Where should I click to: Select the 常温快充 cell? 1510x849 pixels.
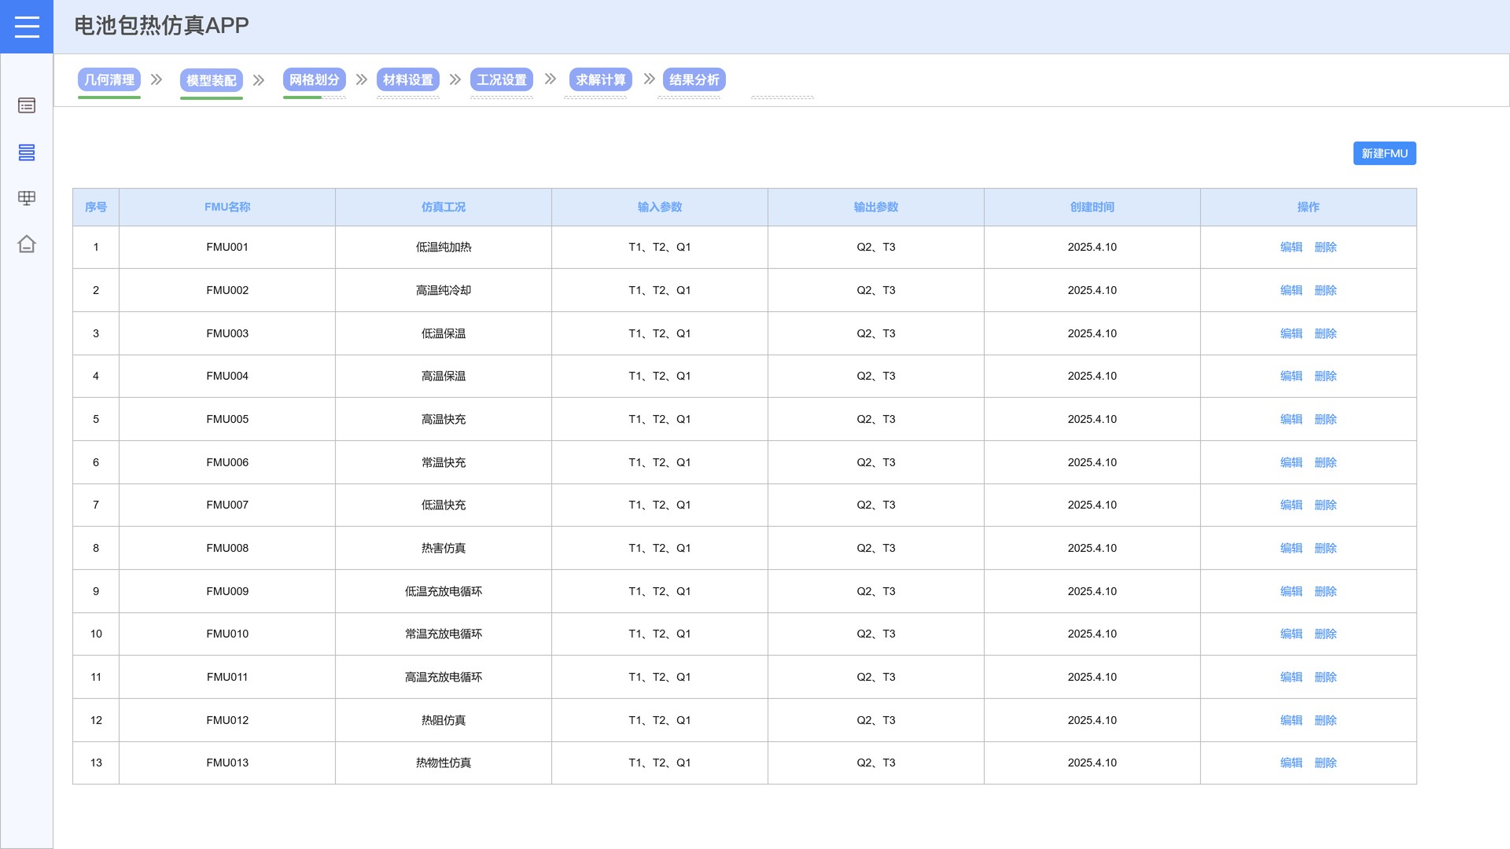[x=444, y=463]
